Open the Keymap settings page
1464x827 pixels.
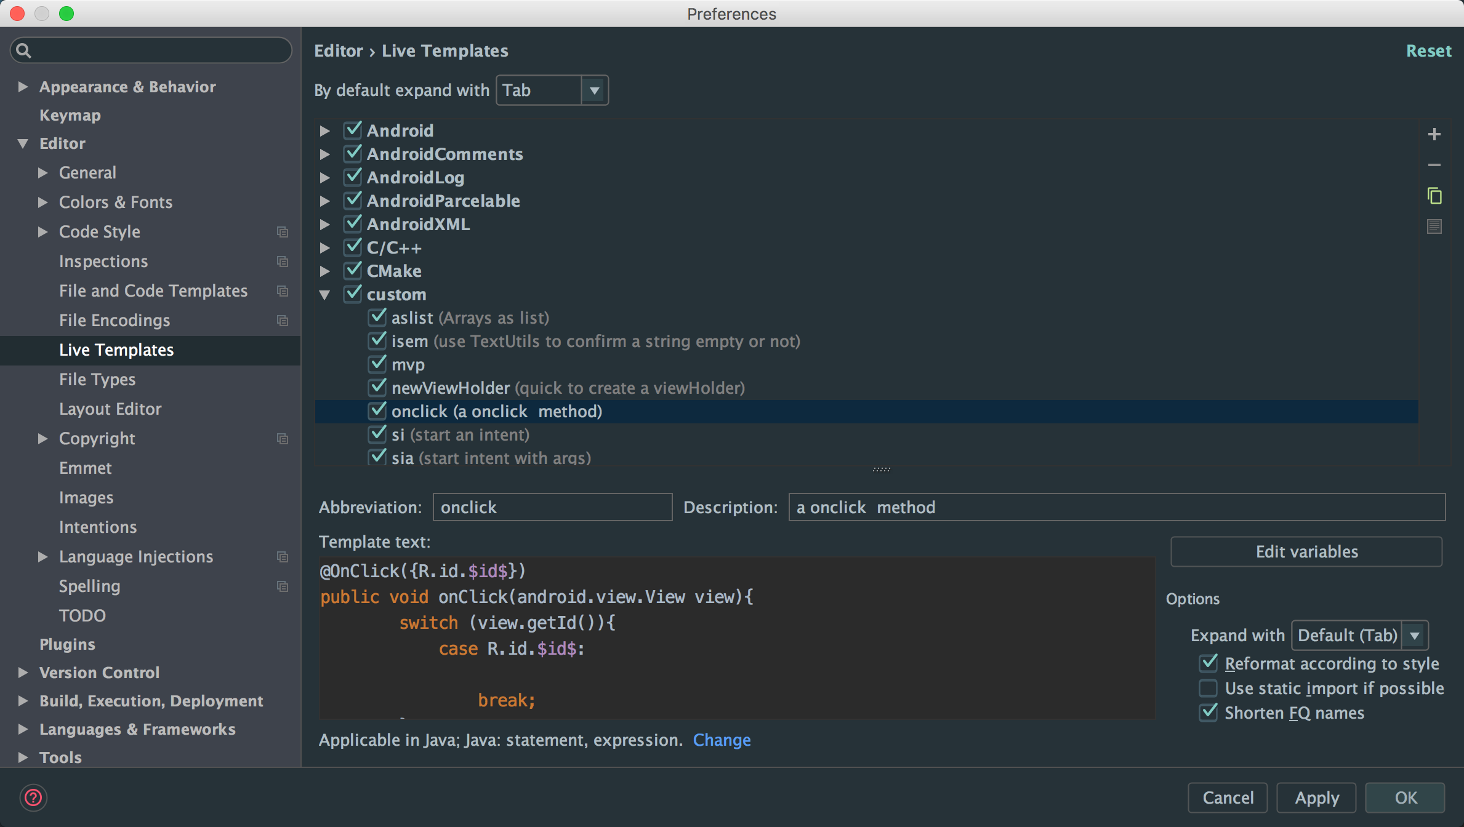[70, 115]
